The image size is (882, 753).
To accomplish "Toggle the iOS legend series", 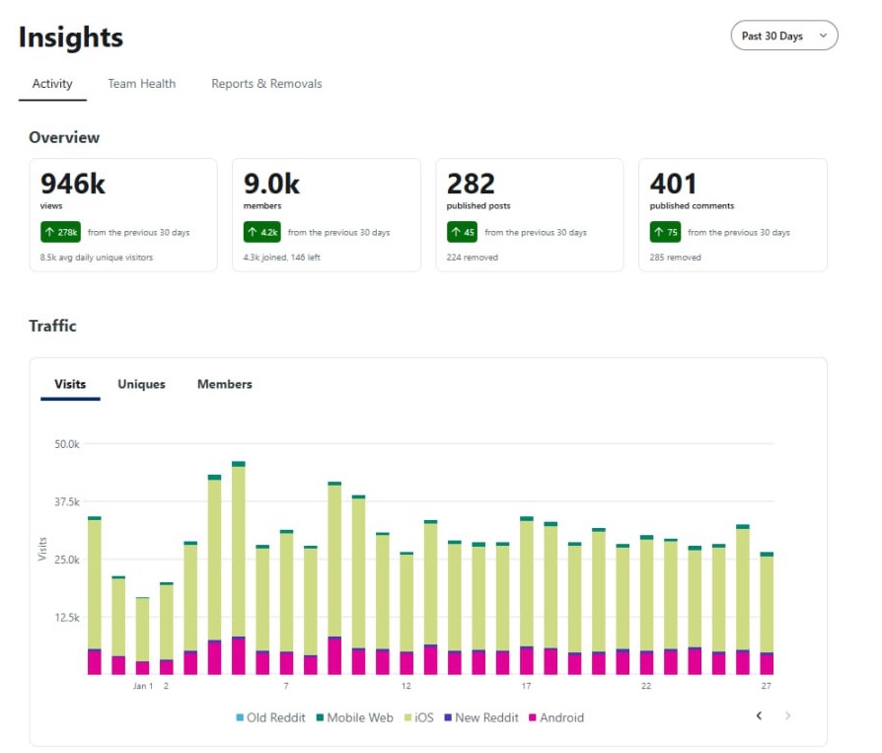I will pos(416,717).
